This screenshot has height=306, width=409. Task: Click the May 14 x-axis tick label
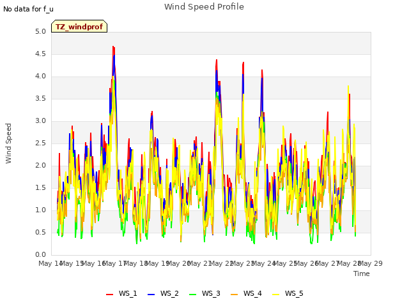click(x=50, y=263)
